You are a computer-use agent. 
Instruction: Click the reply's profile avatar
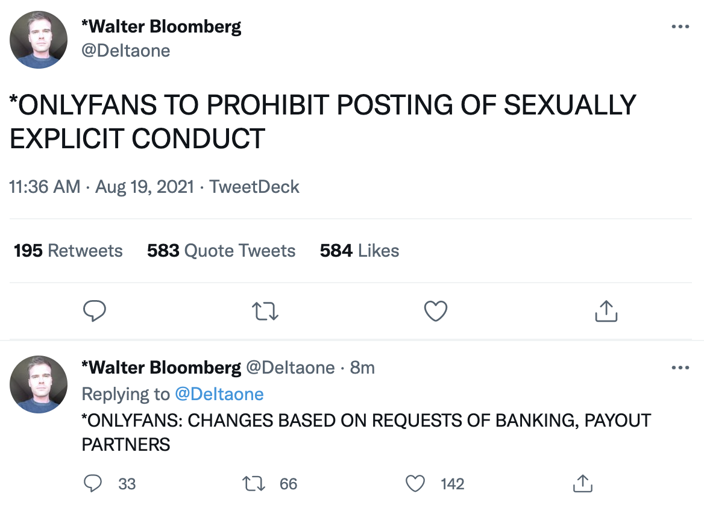(39, 384)
